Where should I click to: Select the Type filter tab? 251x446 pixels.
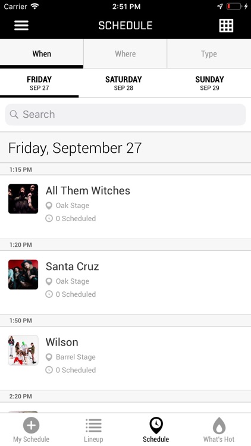209,54
